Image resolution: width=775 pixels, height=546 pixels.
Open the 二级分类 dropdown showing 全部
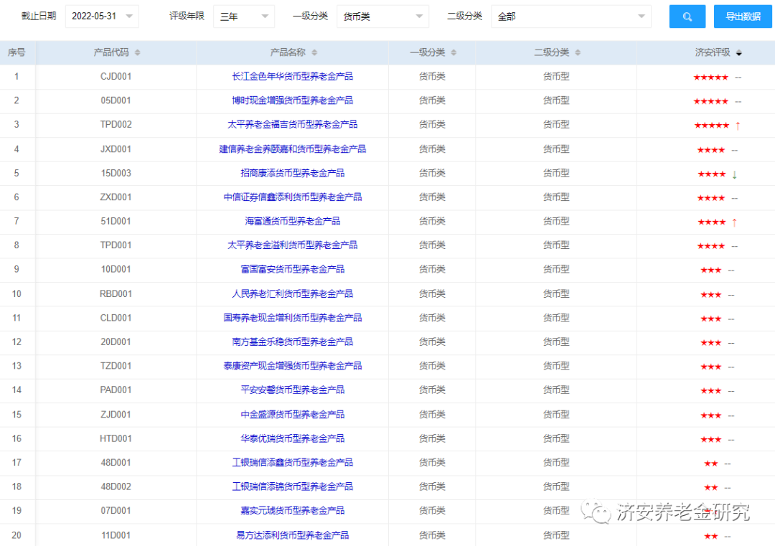point(571,17)
